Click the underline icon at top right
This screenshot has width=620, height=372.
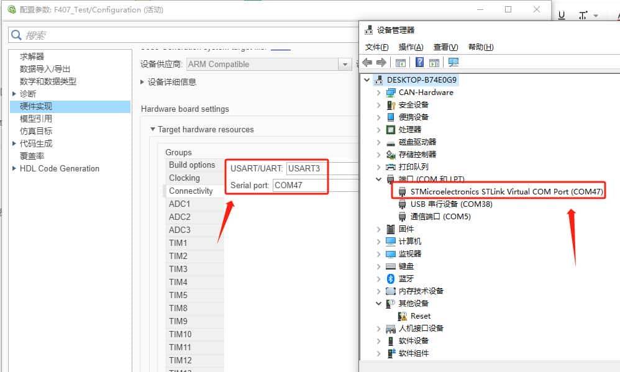point(562,14)
